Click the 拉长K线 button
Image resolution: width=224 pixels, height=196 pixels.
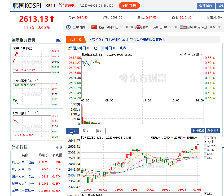(x=198, y=130)
